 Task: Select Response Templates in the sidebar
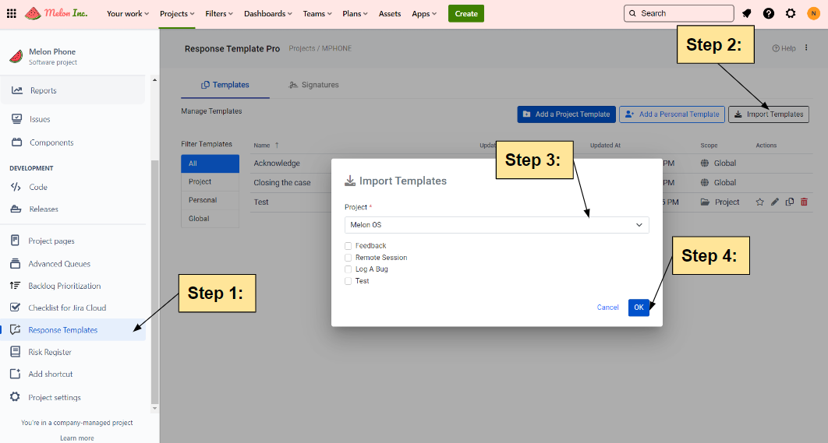(x=63, y=330)
